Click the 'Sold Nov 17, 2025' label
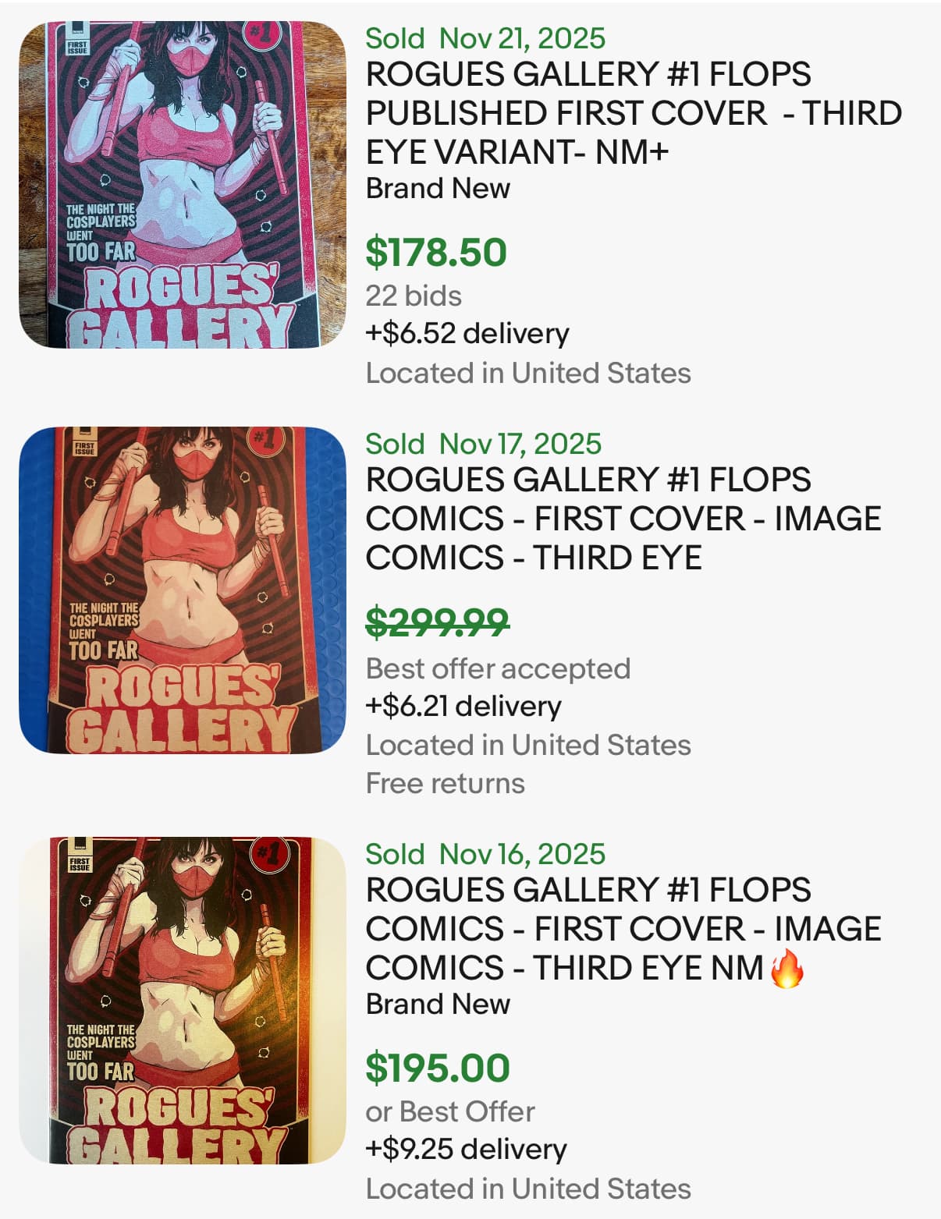Image resolution: width=941 pixels, height=1219 pixels. click(x=483, y=444)
